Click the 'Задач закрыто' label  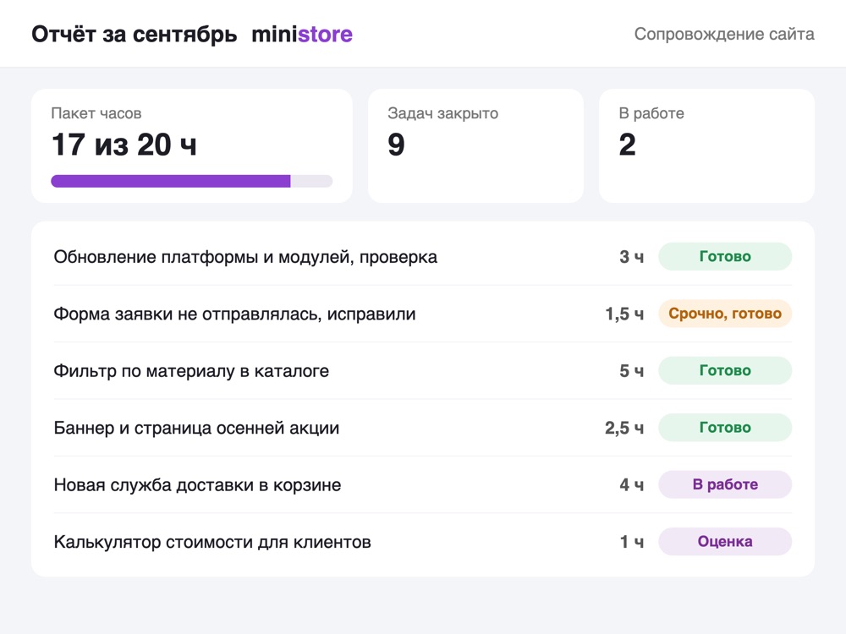443,113
